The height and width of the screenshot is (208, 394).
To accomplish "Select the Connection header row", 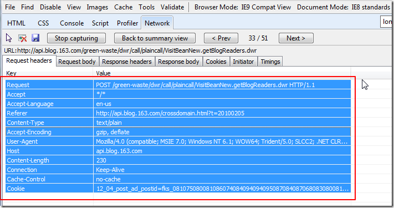I will (x=178, y=170).
